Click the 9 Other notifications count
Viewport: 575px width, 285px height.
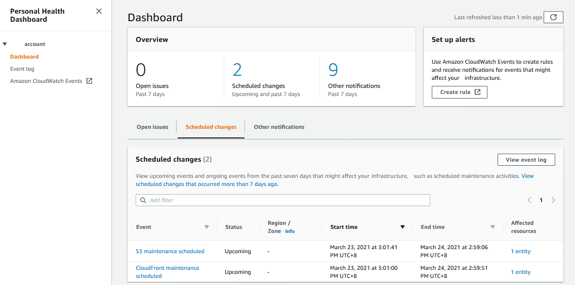(x=333, y=70)
